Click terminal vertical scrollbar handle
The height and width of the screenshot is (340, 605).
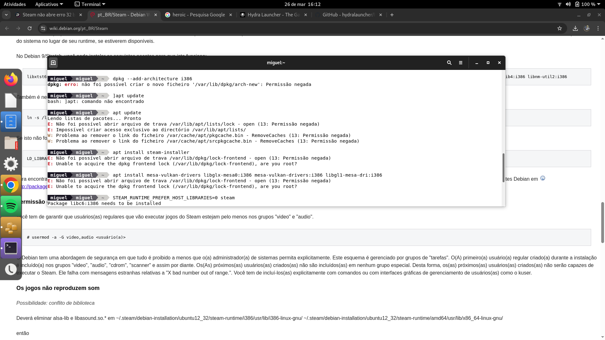pyautogui.click(x=503, y=167)
